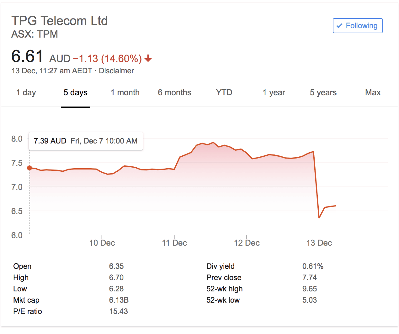Open the Max chart history view
This screenshot has height=334, width=399.
pos(373,92)
